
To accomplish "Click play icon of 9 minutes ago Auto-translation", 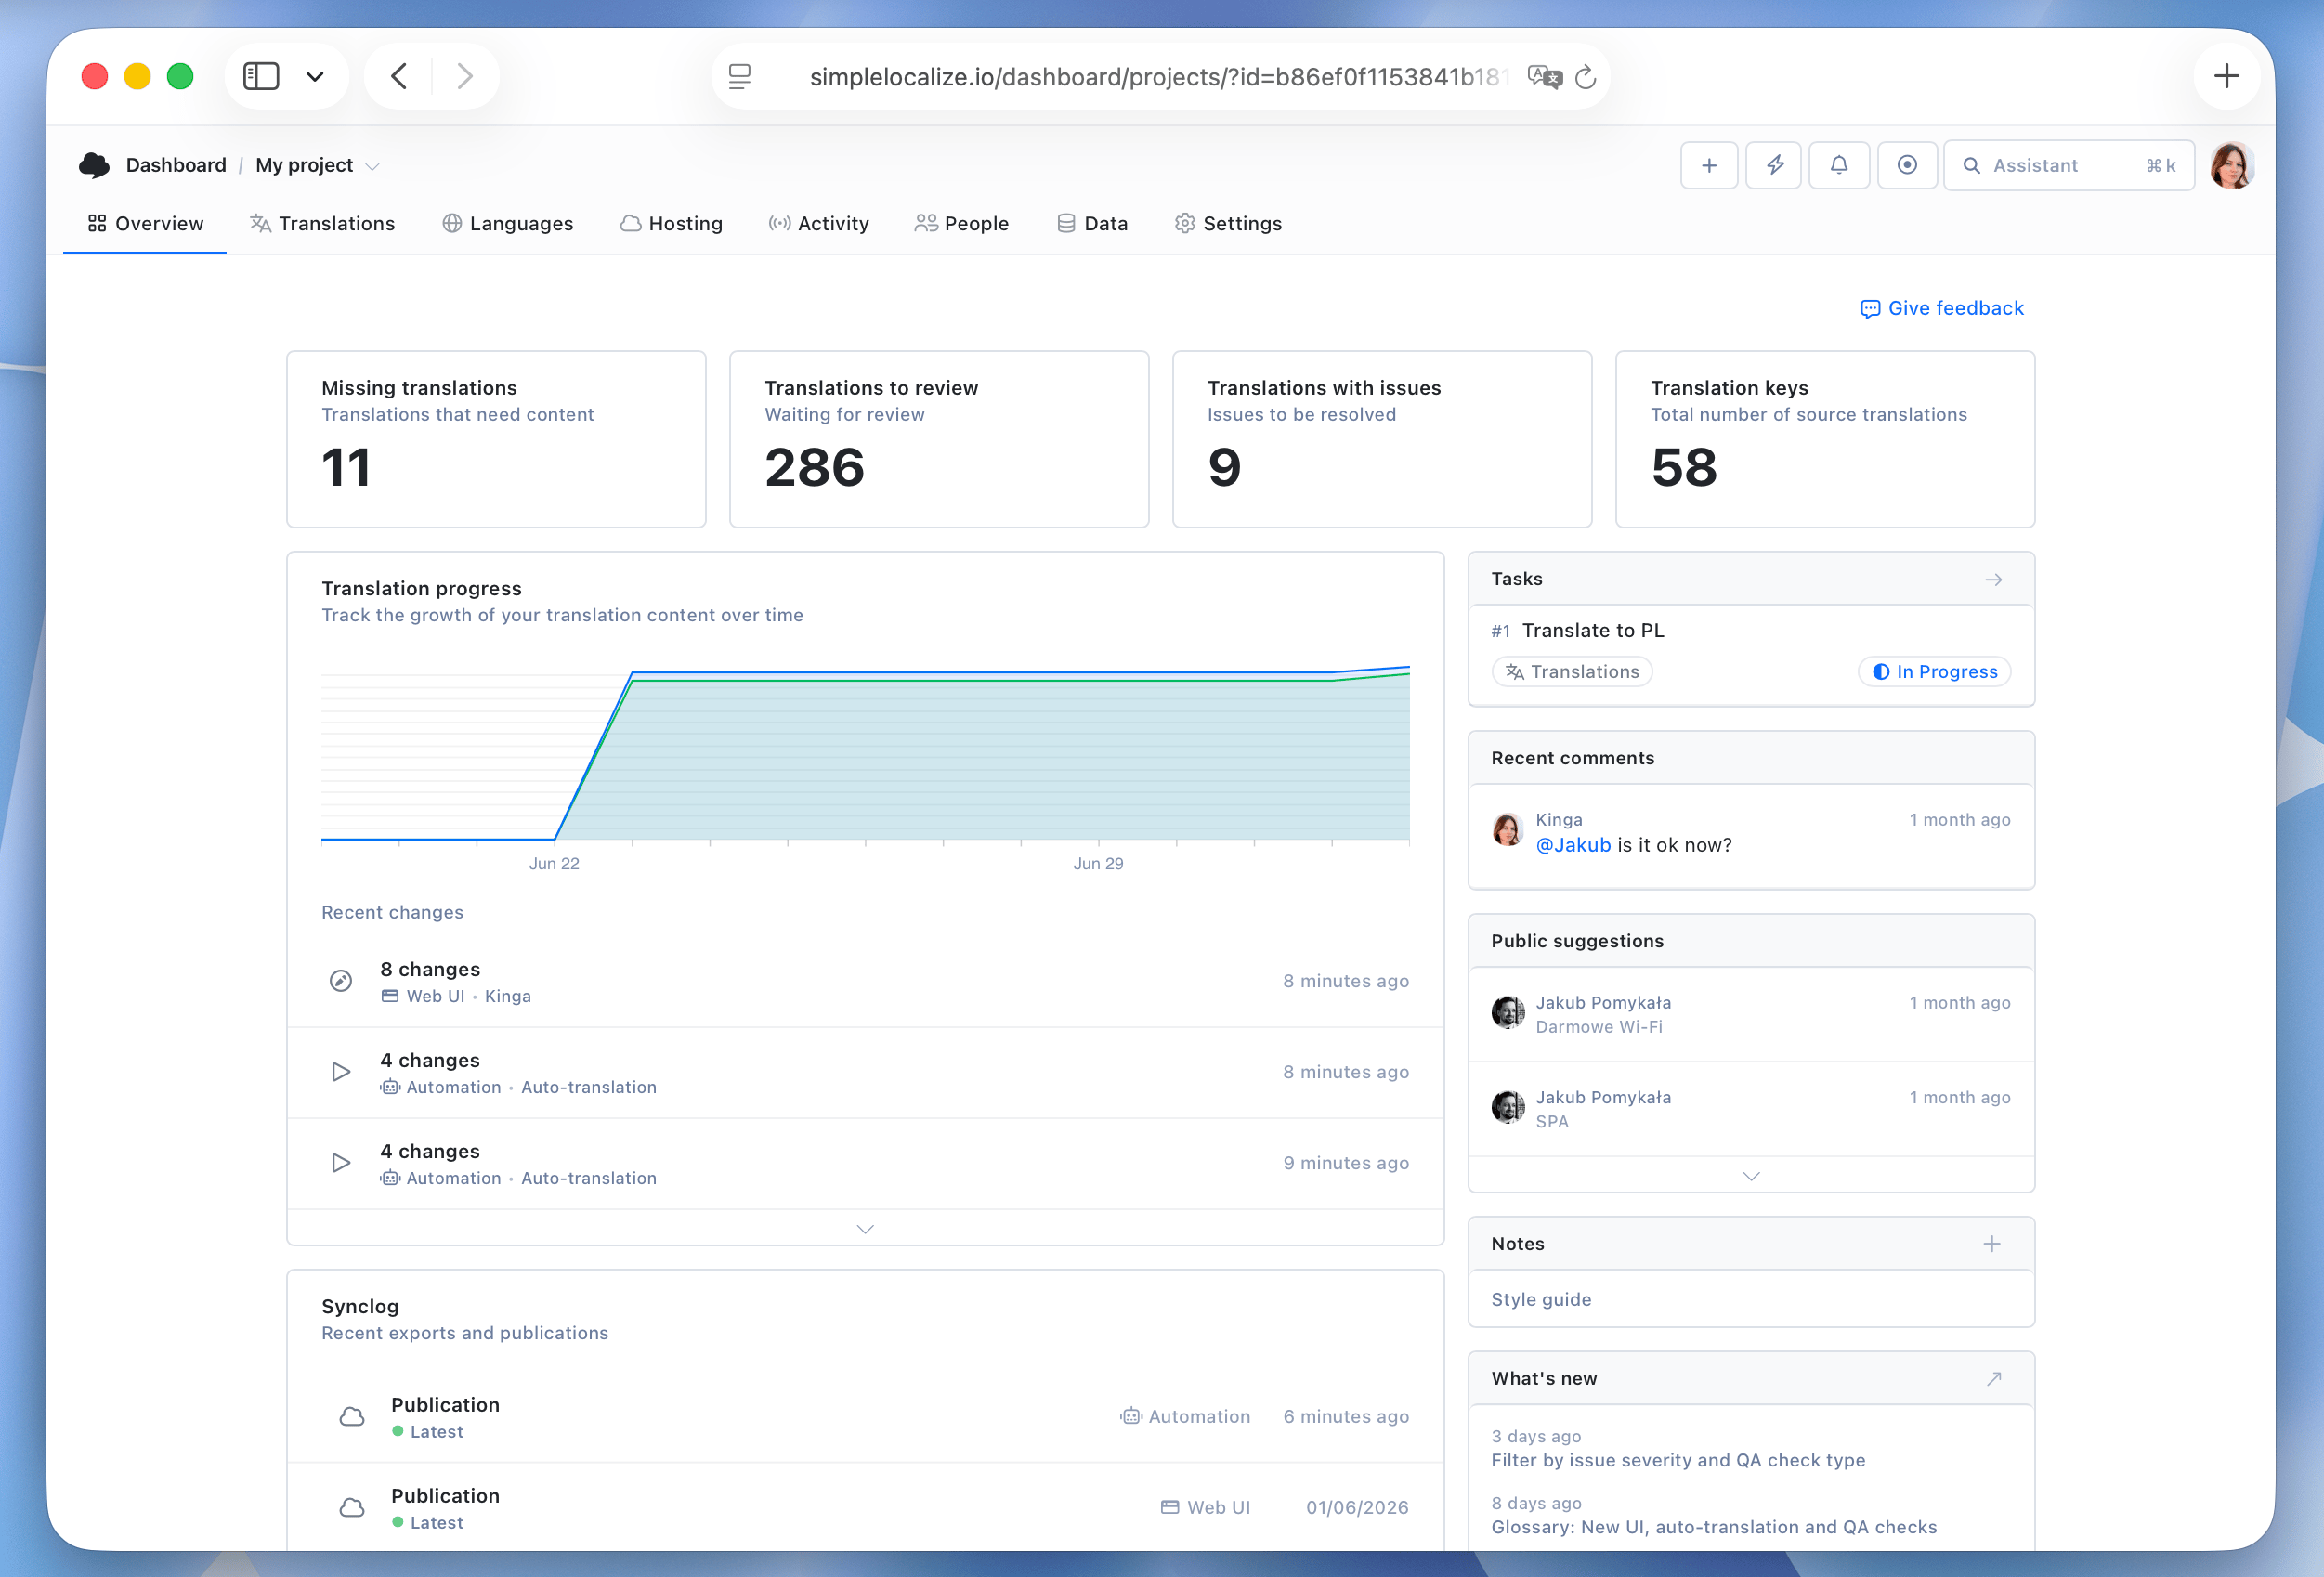I will 341,1163.
